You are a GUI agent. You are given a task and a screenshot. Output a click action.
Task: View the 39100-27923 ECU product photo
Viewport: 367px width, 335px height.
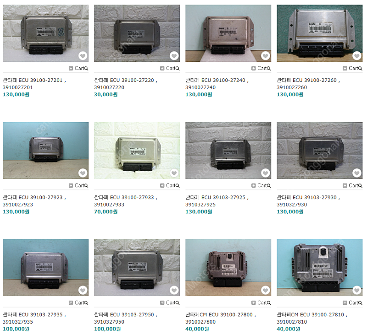tap(45, 151)
